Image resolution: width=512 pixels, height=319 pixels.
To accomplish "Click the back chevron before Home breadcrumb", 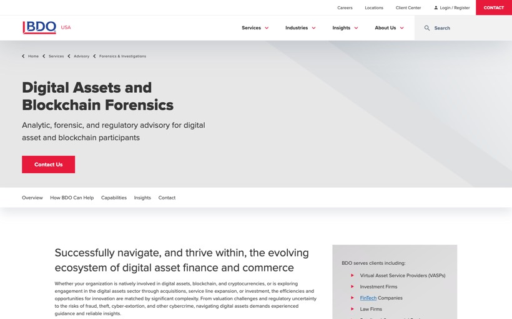I will pos(23,56).
